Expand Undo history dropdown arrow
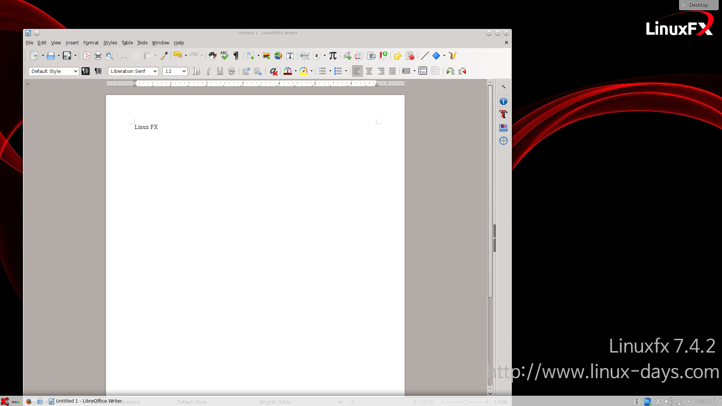This screenshot has width=722, height=406. click(186, 56)
